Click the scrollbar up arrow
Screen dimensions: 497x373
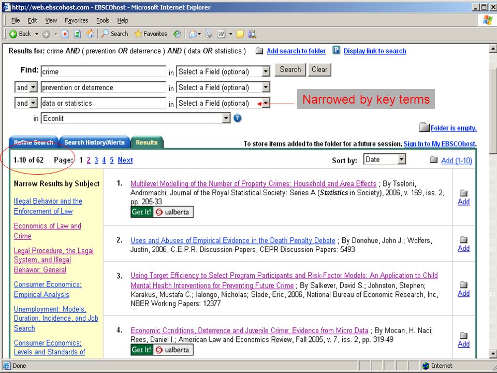[493, 49]
